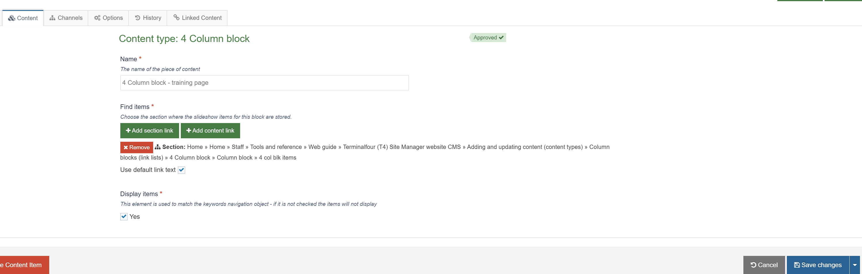Click the Approved status badge

pyautogui.click(x=488, y=38)
